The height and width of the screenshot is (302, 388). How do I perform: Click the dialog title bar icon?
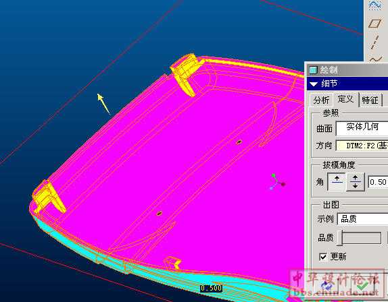coord(313,70)
